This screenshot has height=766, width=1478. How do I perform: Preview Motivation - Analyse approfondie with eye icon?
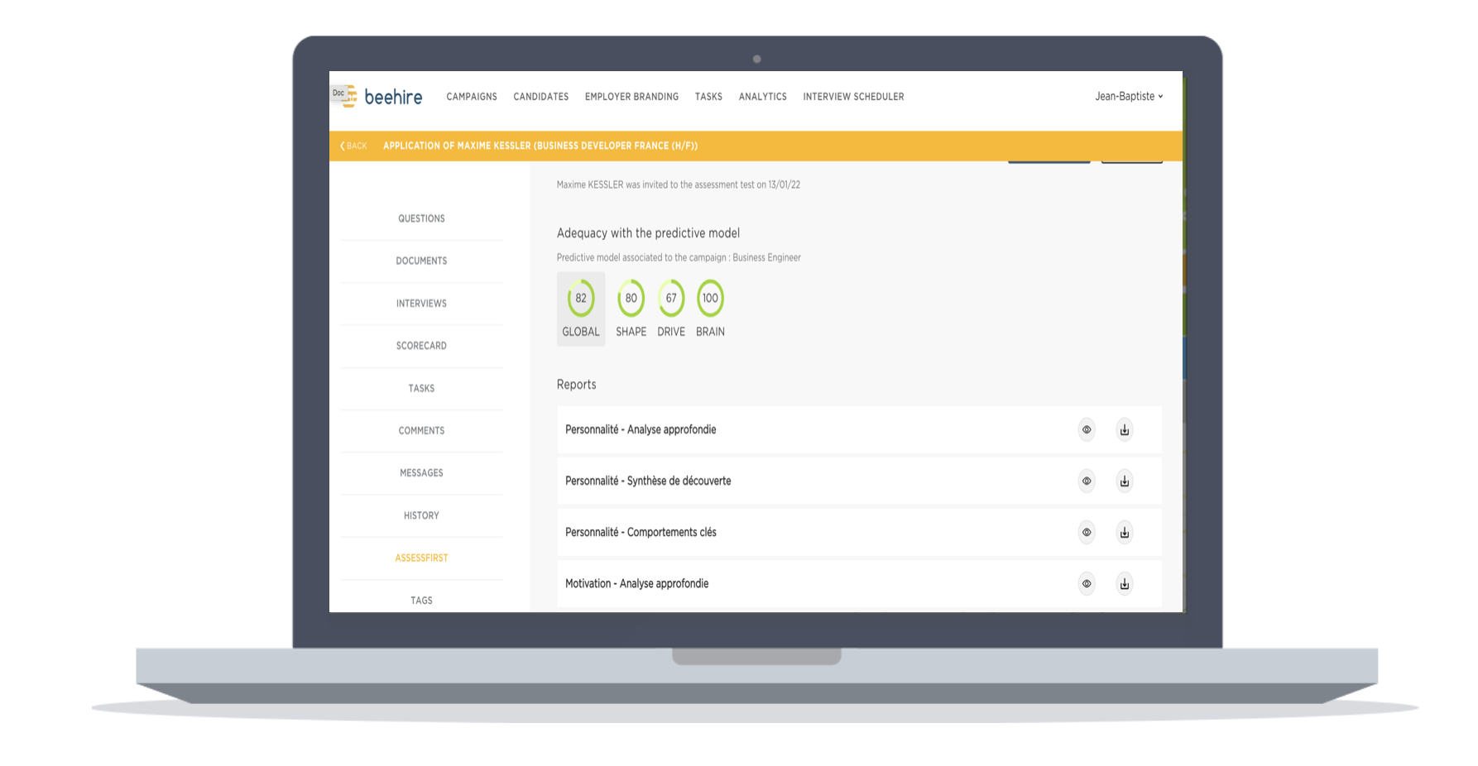tap(1087, 584)
